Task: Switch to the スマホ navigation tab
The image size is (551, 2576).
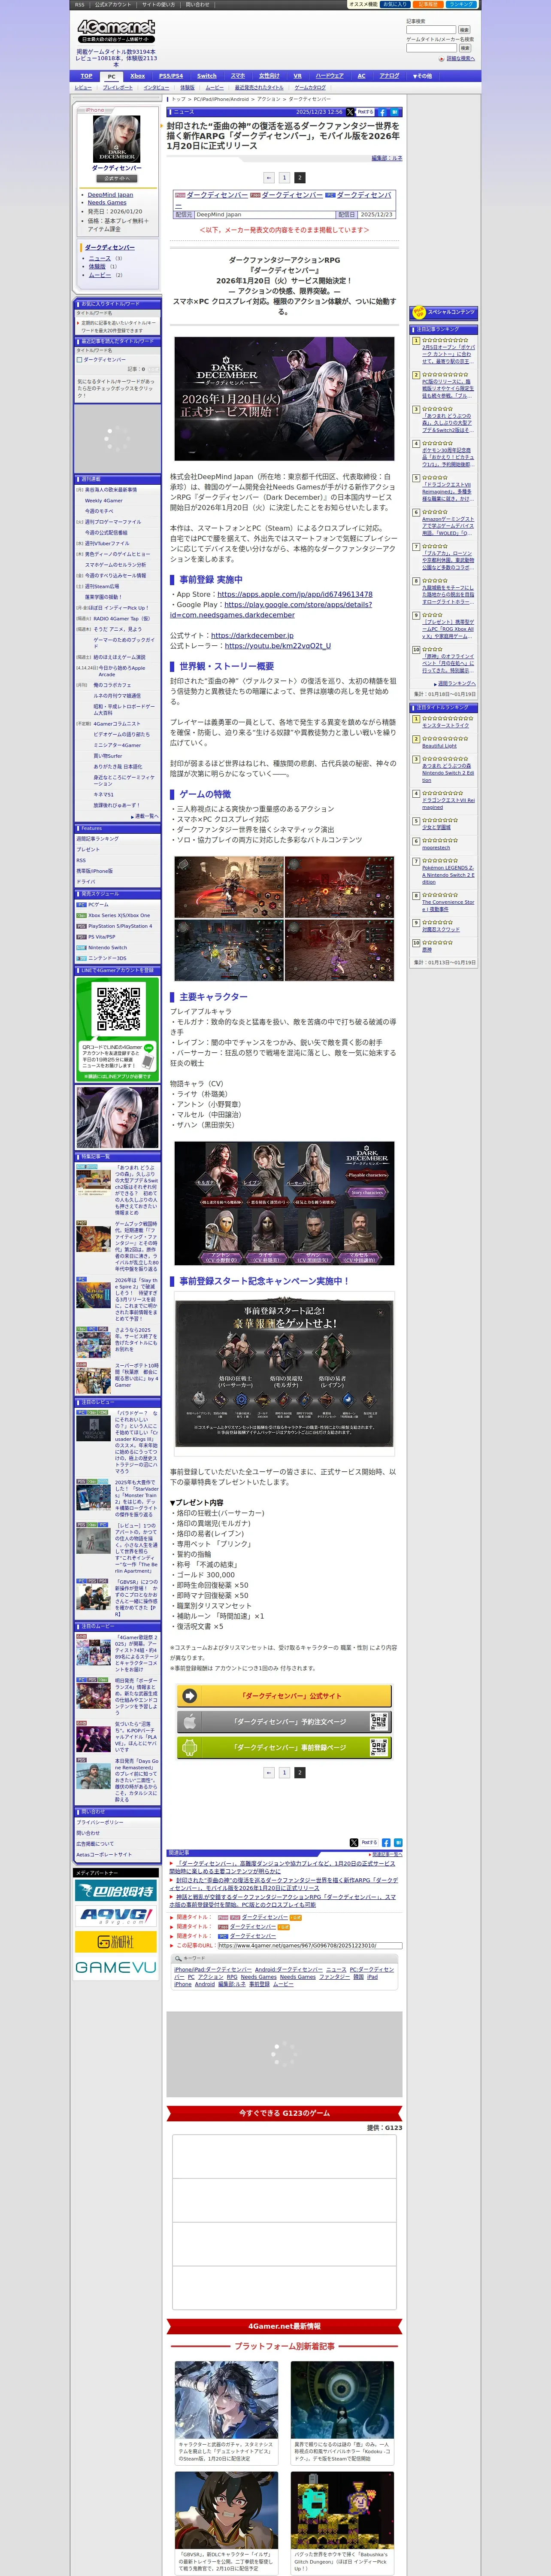Action: tap(238, 76)
